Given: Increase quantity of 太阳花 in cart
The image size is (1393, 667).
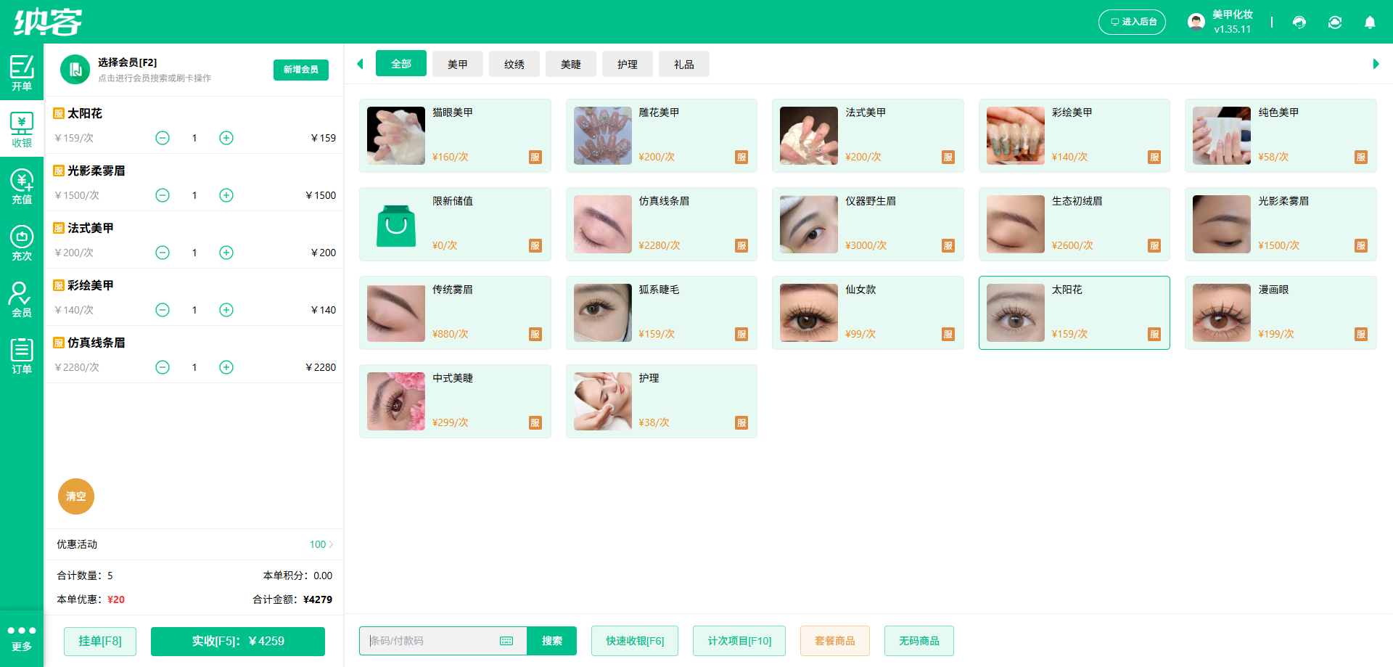Looking at the screenshot, I should (x=226, y=138).
